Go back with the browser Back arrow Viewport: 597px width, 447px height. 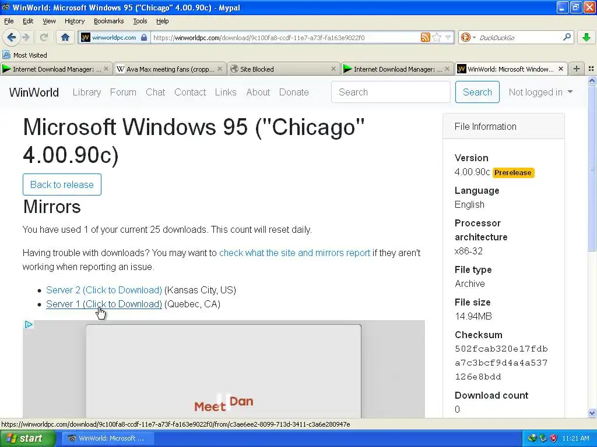pyautogui.click(x=11, y=37)
